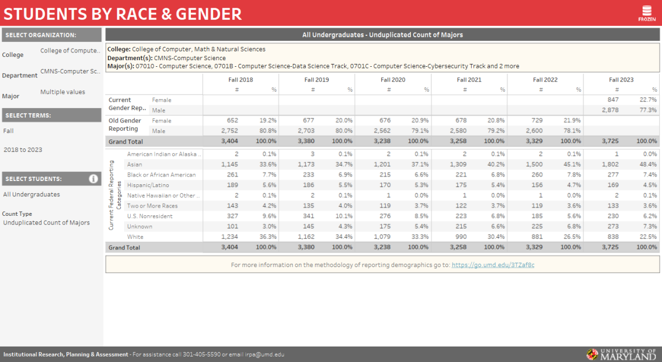This screenshot has height=362, width=662.
Task: Click the FROZEN database icon
Action: [647, 13]
